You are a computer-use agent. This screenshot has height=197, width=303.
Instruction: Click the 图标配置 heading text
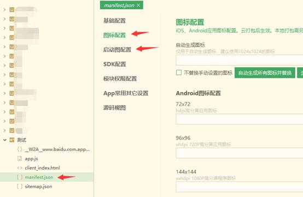(190, 22)
